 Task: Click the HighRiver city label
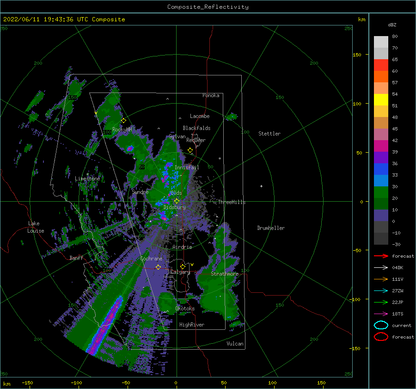[192, 325]
